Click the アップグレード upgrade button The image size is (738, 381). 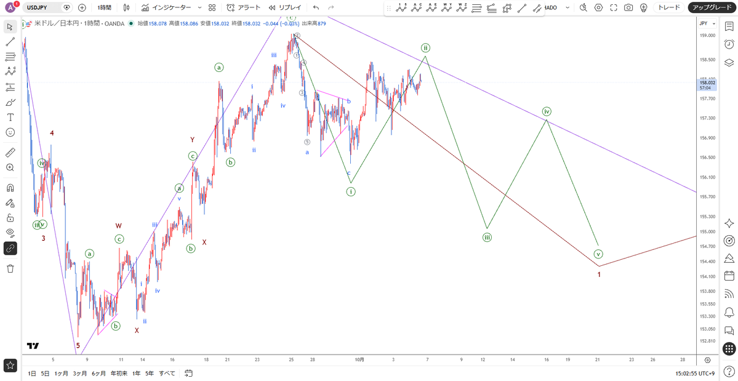tap(711, 7)
